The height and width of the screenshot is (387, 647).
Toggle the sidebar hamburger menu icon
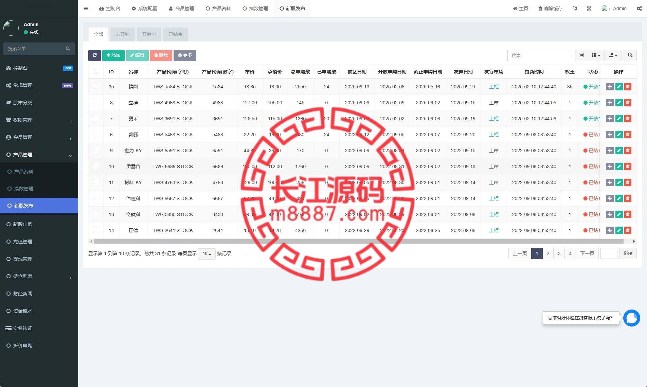coord(86,8)
